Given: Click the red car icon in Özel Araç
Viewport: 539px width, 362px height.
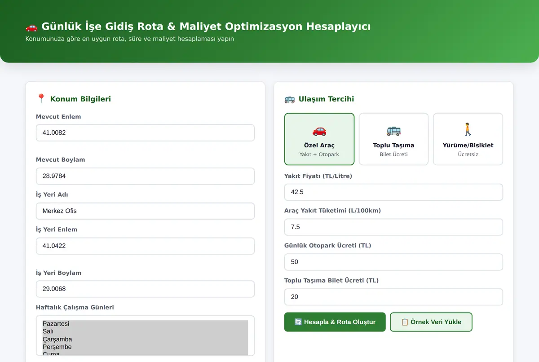Looking at the screenshot, I should point(319,131).
